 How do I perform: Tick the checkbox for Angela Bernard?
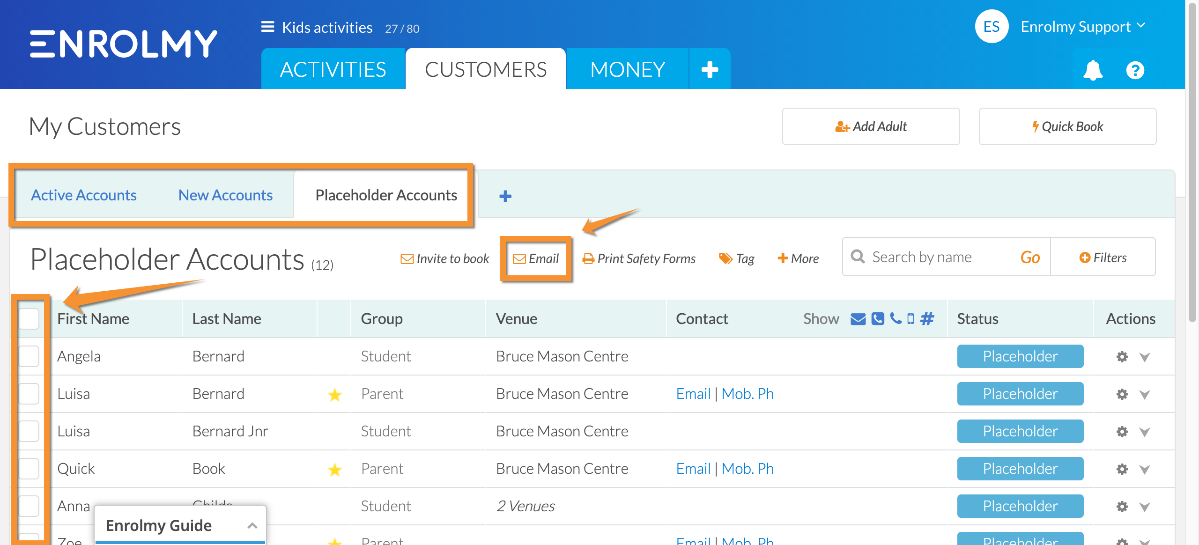pos(29,356)
